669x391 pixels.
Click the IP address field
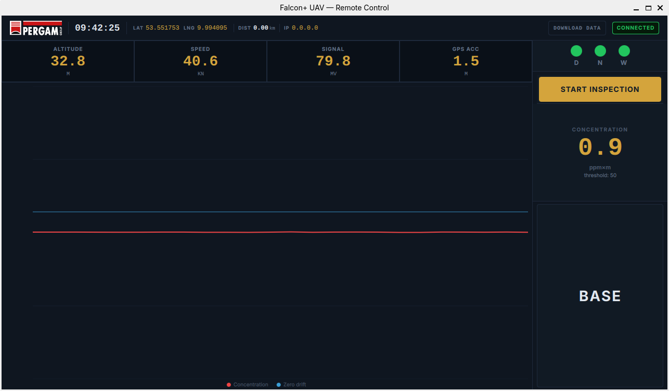pos(301,28)
